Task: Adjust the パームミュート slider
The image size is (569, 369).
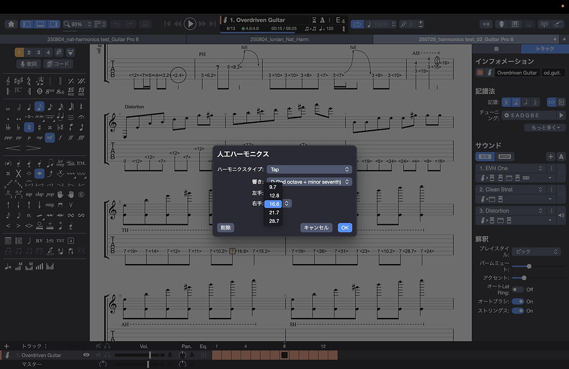Action: pos(529,266)
